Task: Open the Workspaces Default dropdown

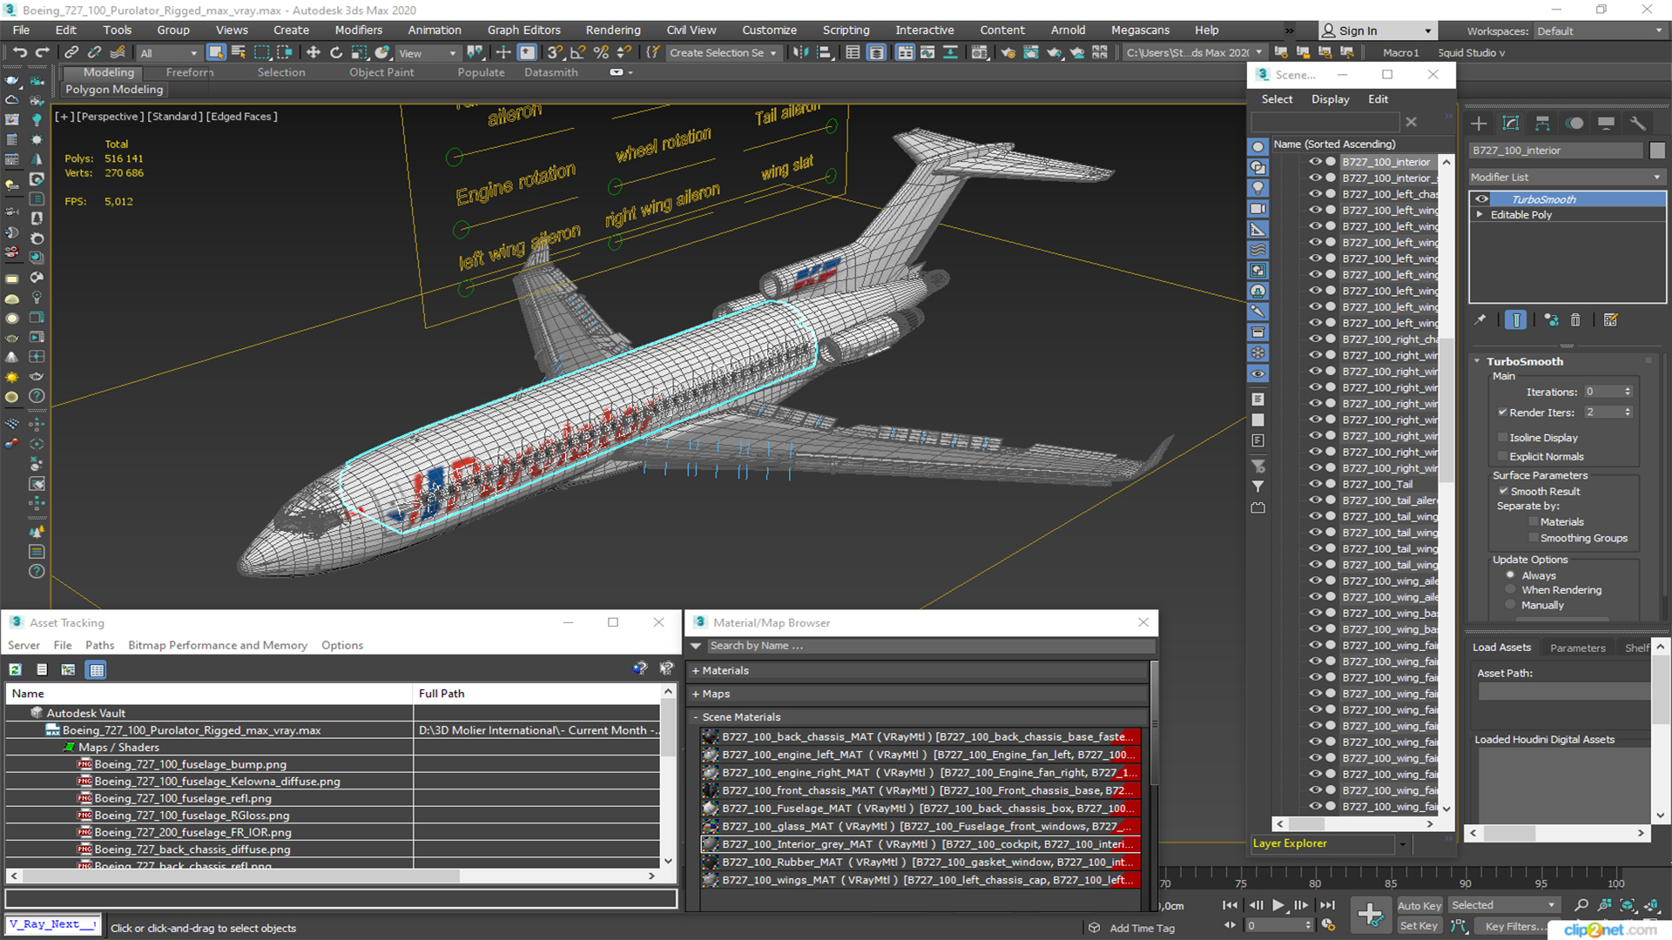Action: tap(1600, 31)
